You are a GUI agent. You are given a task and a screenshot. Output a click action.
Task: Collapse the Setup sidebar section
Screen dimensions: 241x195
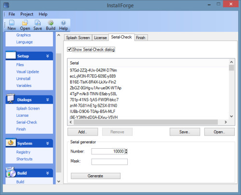click(x=48, y=56)
